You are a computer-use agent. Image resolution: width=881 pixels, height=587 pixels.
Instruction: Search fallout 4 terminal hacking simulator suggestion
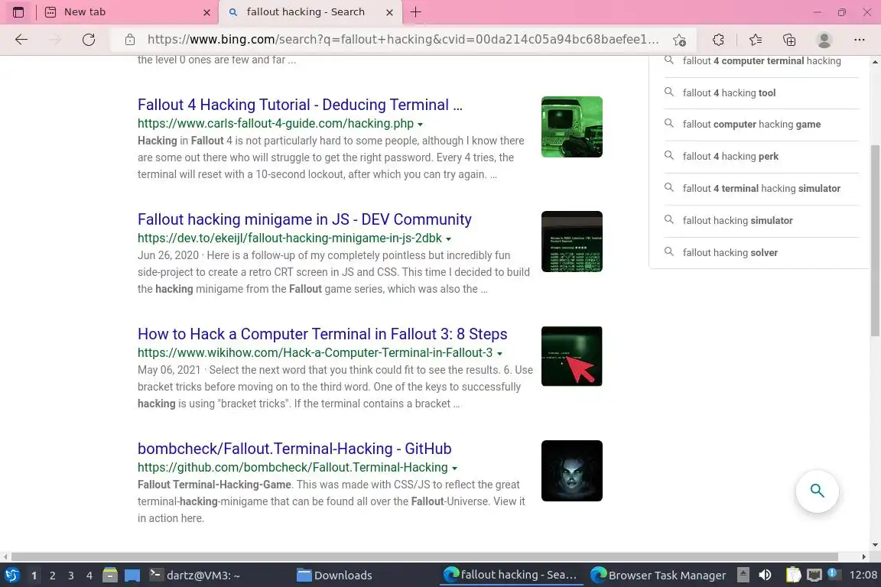[x=762, y=188]
